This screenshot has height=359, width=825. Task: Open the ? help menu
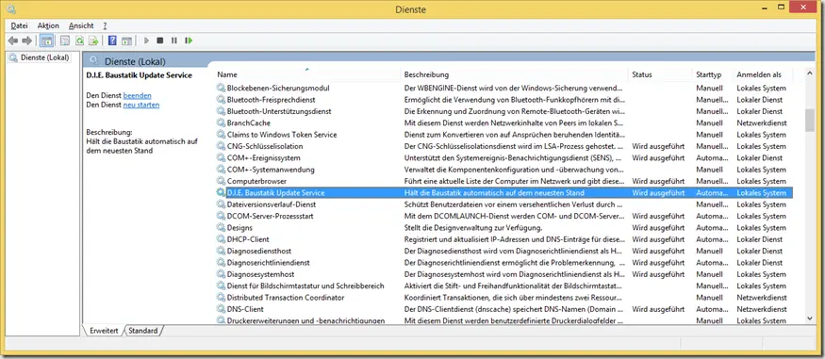point(105,25)
